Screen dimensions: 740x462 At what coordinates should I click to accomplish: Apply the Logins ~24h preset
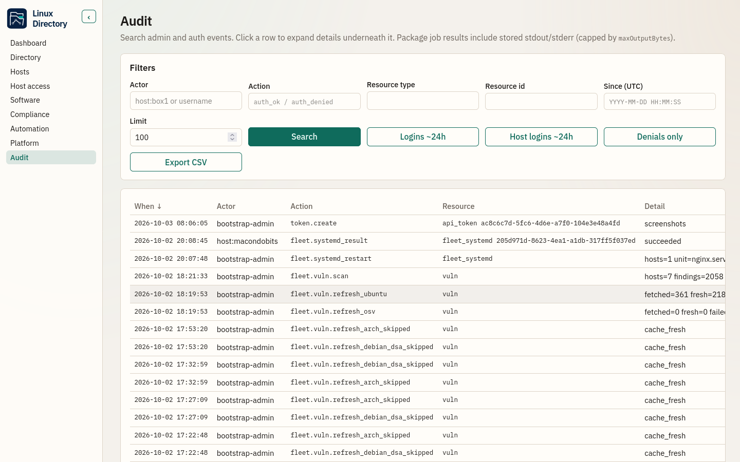point(423,137)
